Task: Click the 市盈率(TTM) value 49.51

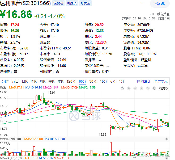Action: pyautogui.click(x=67, y=48)
